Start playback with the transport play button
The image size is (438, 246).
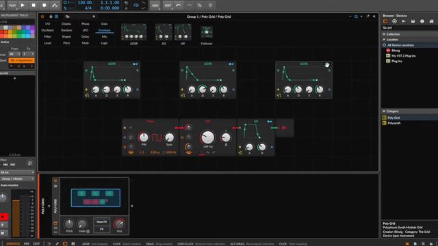click(23, 5)
